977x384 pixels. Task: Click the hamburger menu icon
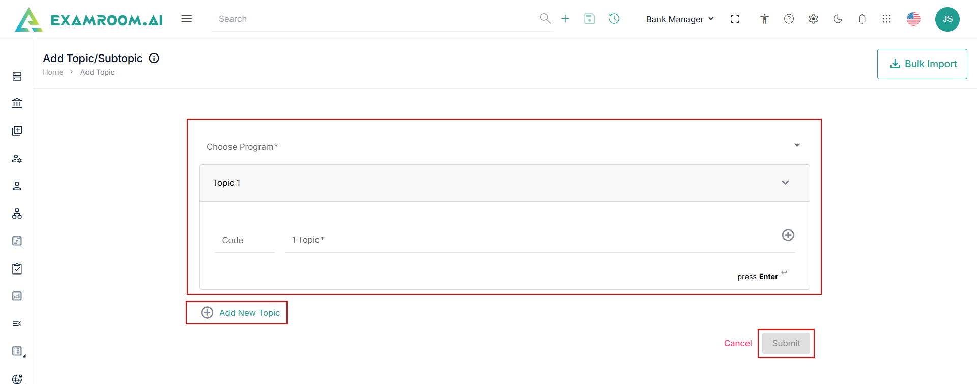coord(187,19)
